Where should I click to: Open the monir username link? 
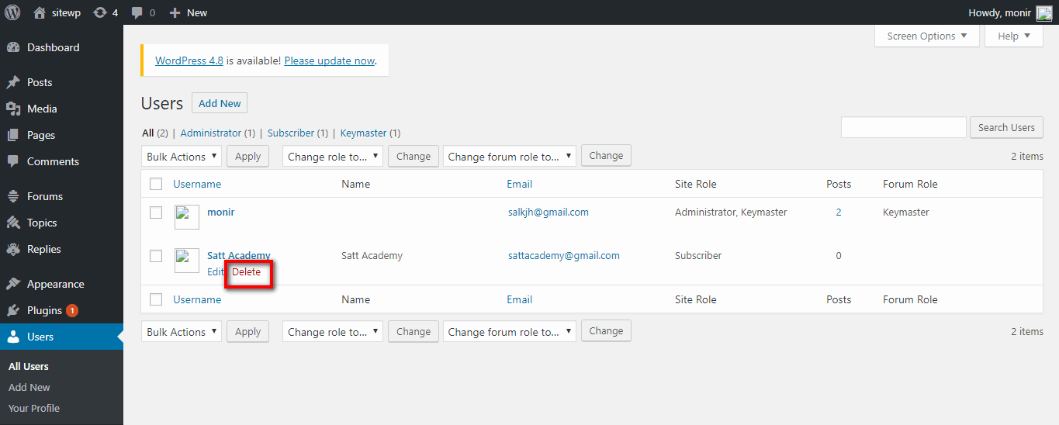coord(221,212)
